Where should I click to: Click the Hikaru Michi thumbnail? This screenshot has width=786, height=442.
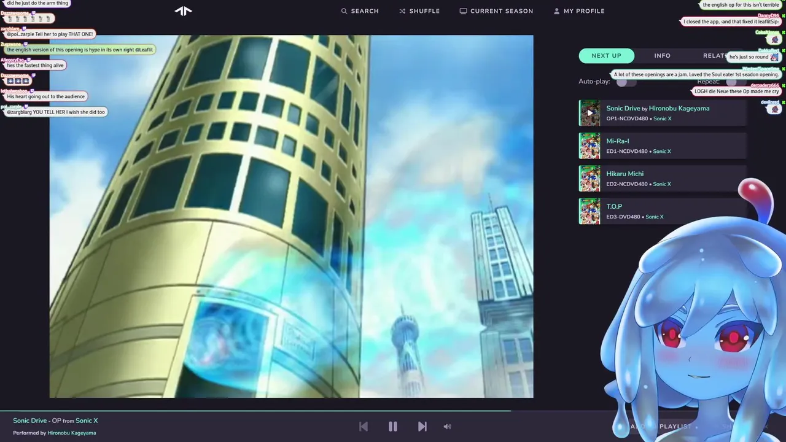point(589,178)
